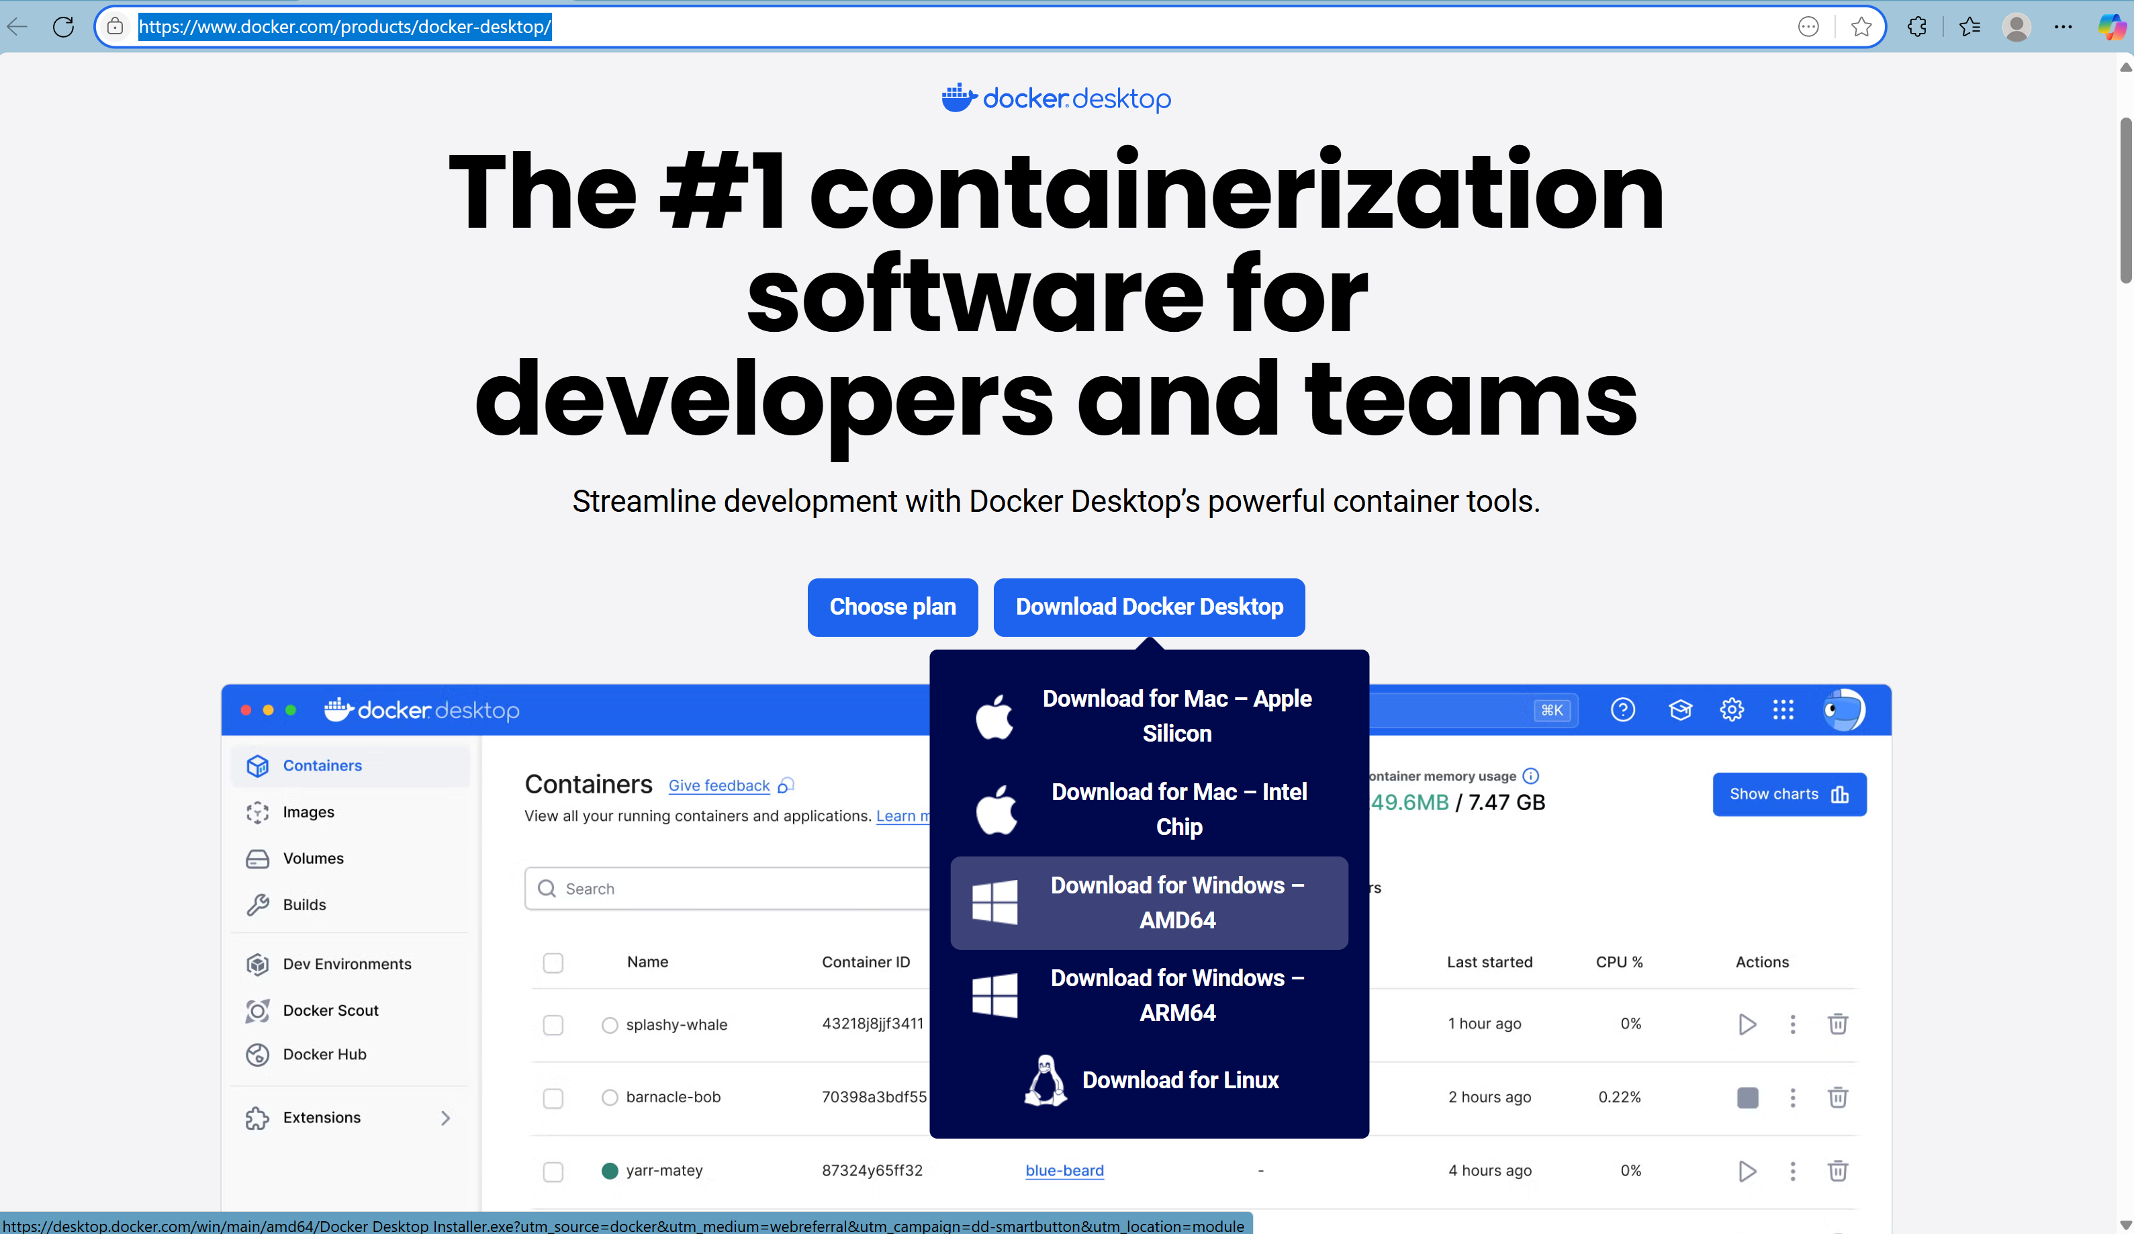
Task: Open Docker Scout from the sidebar
Action: pos(330,1010)
